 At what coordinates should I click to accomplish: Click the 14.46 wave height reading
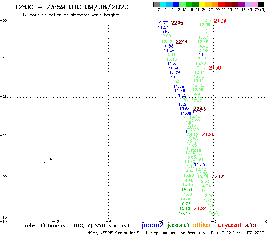coord(202,46)
